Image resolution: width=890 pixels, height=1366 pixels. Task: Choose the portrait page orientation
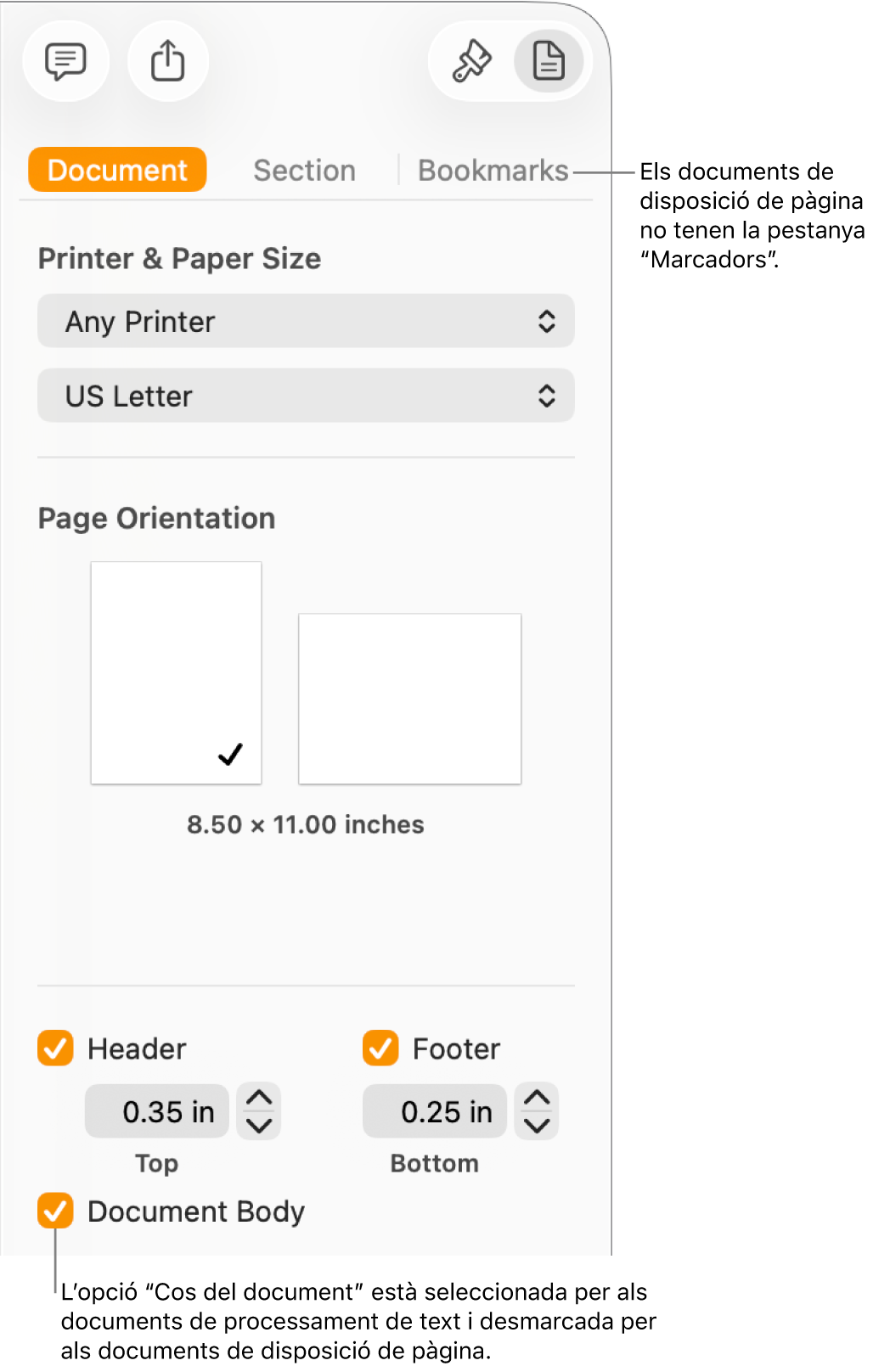coord(176,672)
